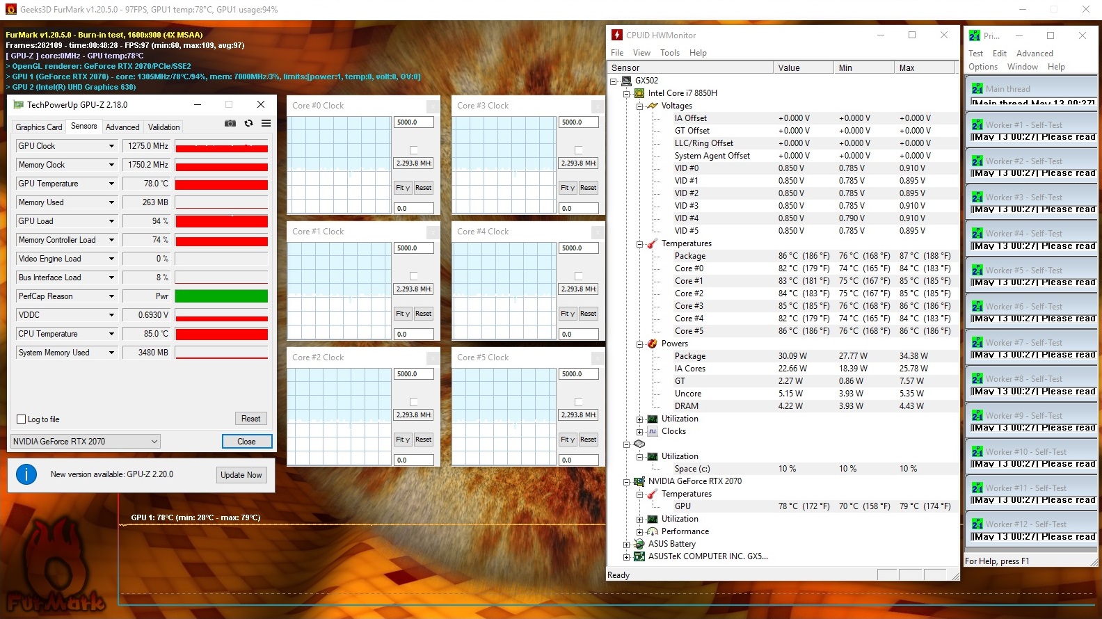This screenshot has width=1102, height=619.
Task: Click the FurMark icon in the title bar
Action: coord(10,10)
